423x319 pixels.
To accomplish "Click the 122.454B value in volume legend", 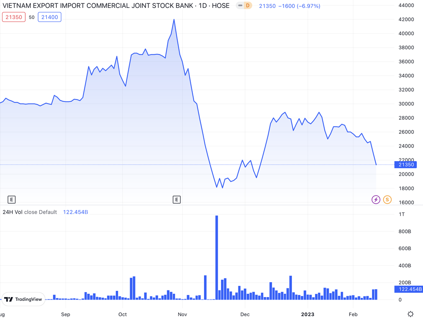I will click(75, 212).
